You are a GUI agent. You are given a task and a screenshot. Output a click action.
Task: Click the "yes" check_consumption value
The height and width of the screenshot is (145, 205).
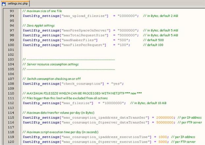pos(117,84)
